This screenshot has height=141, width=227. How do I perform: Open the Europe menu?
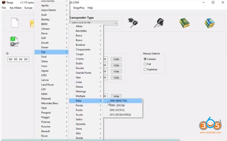coord(28,8)
